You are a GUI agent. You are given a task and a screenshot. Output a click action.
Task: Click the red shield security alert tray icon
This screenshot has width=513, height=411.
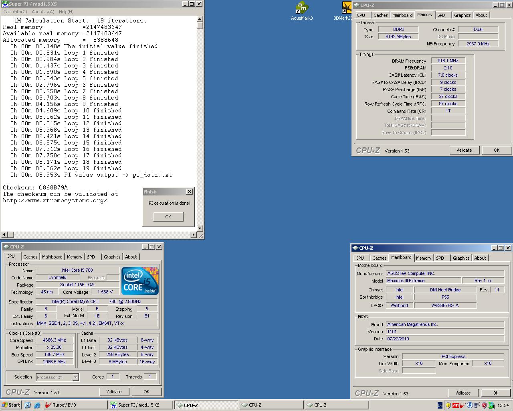[484, 405]
